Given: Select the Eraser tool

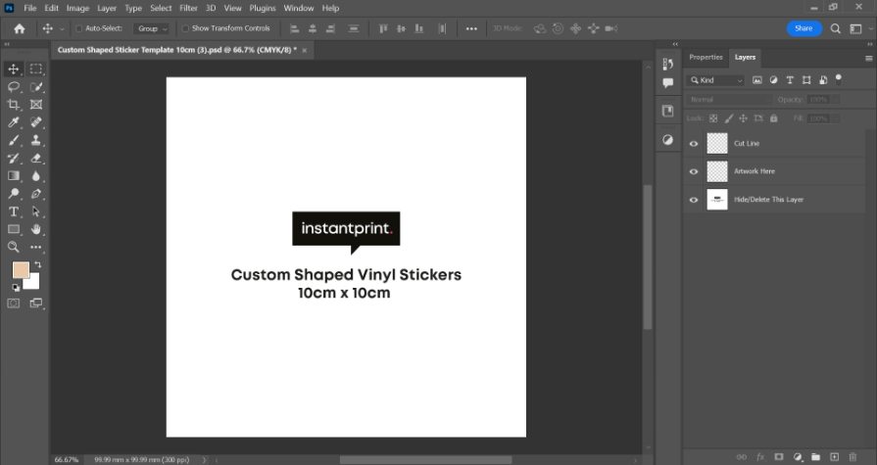Looking at the screenshot, I should 36,159.
